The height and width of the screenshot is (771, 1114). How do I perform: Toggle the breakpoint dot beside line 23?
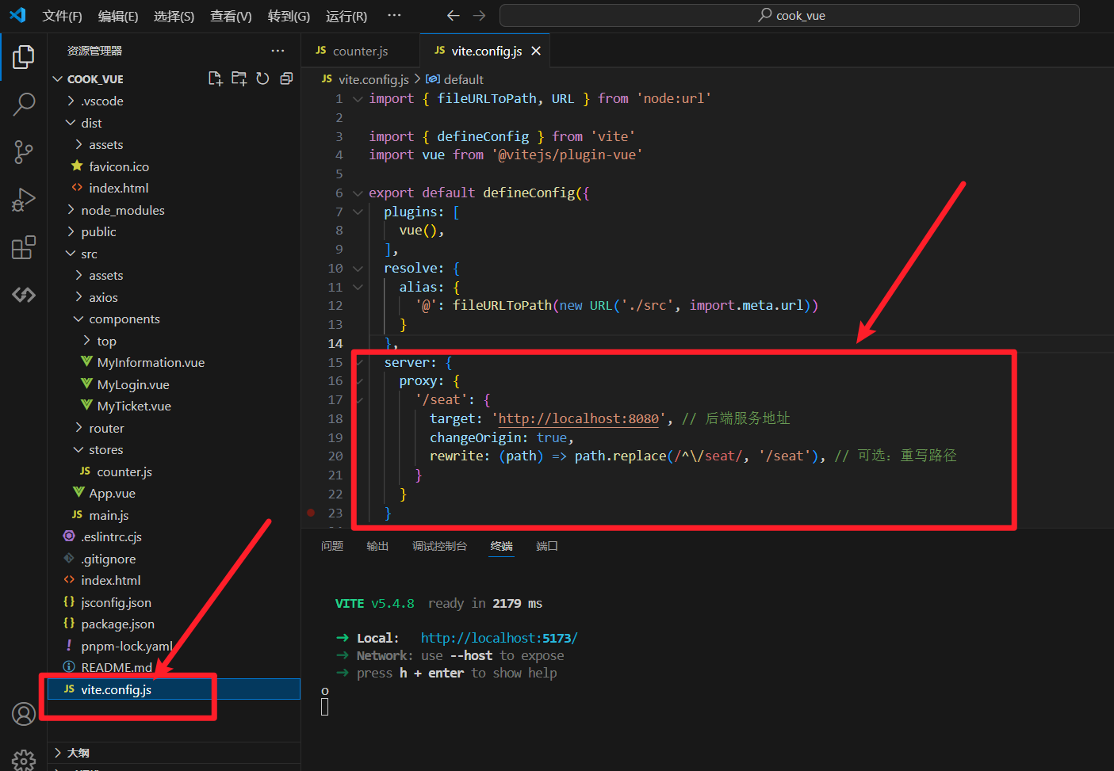coord(311,513)
